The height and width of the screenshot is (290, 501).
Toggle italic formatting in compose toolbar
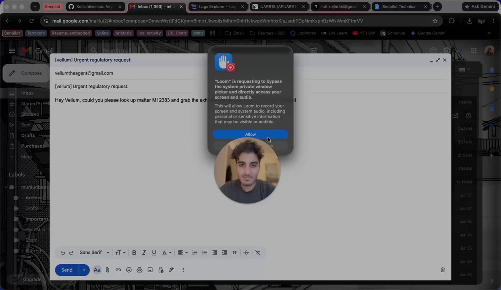pyautogui.click(x=144, y=253)
